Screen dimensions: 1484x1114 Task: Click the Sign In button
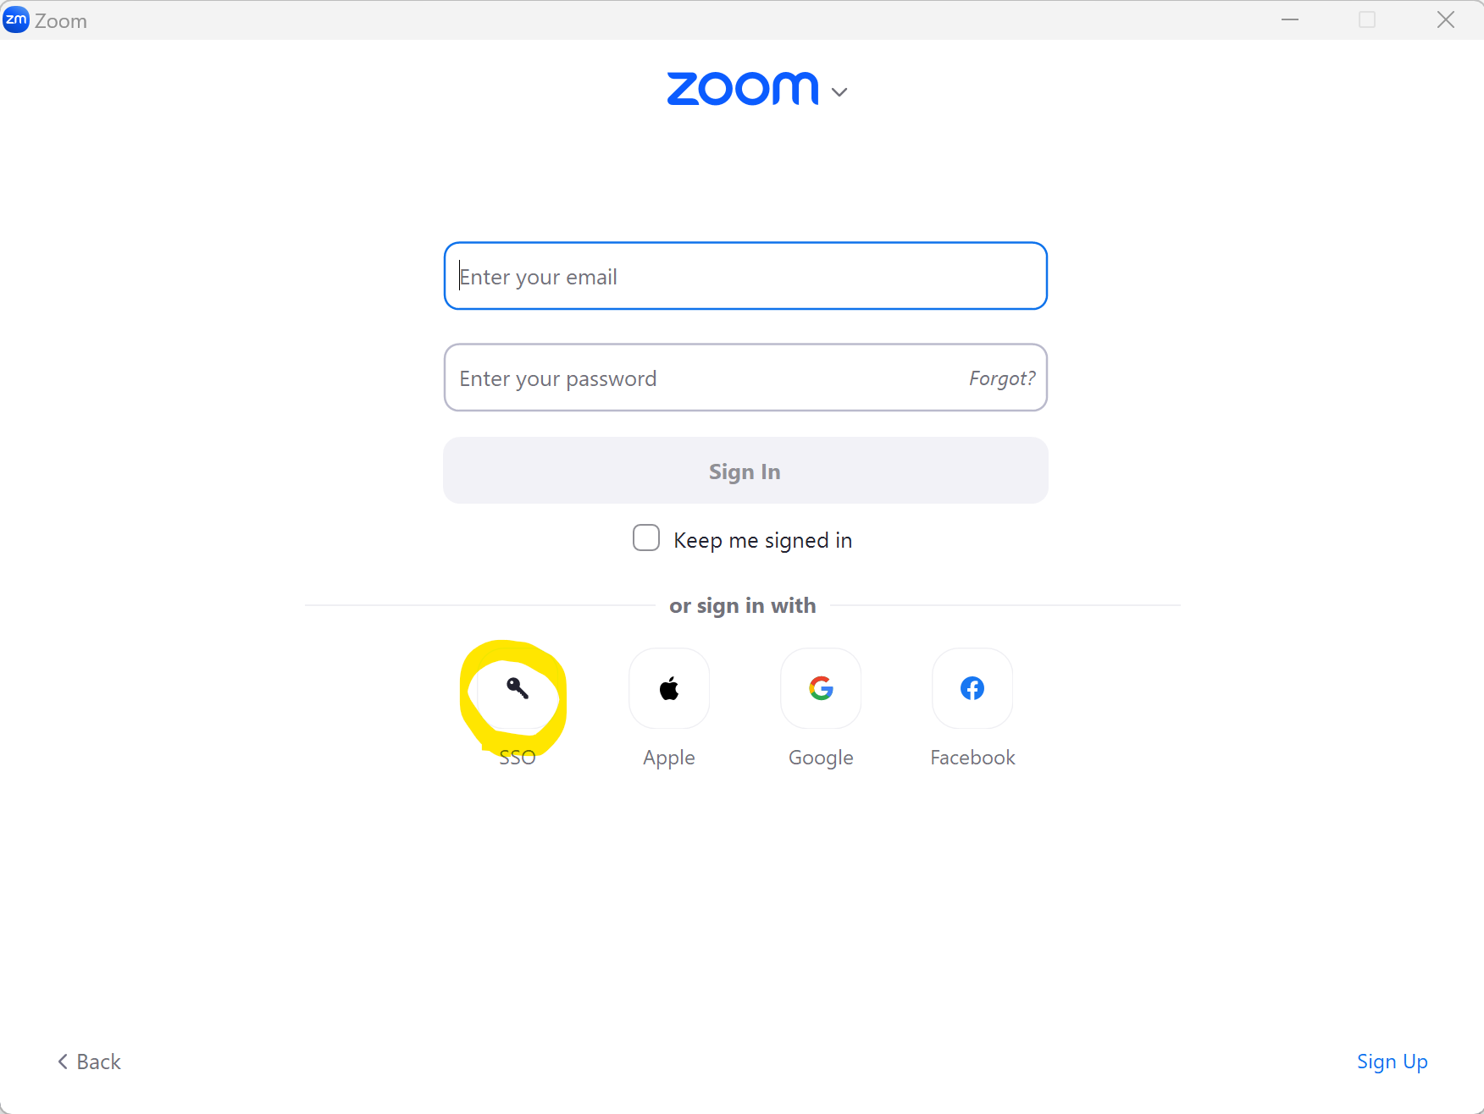point(745,471)
